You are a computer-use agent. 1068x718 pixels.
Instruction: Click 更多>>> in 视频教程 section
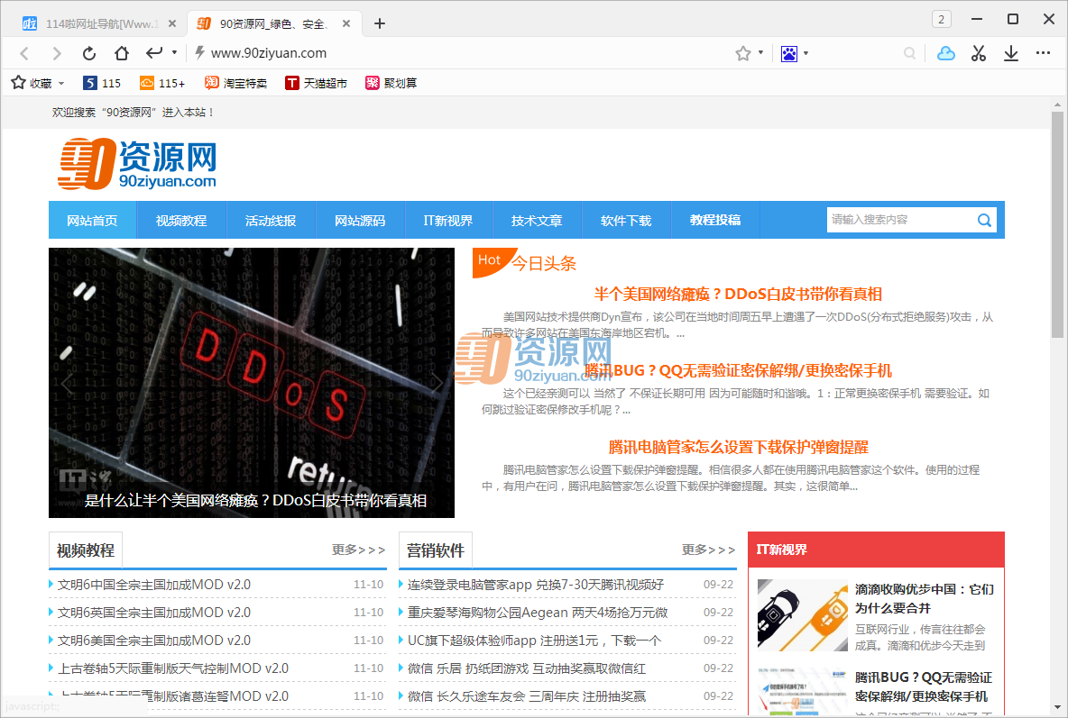tap(358, 550)
